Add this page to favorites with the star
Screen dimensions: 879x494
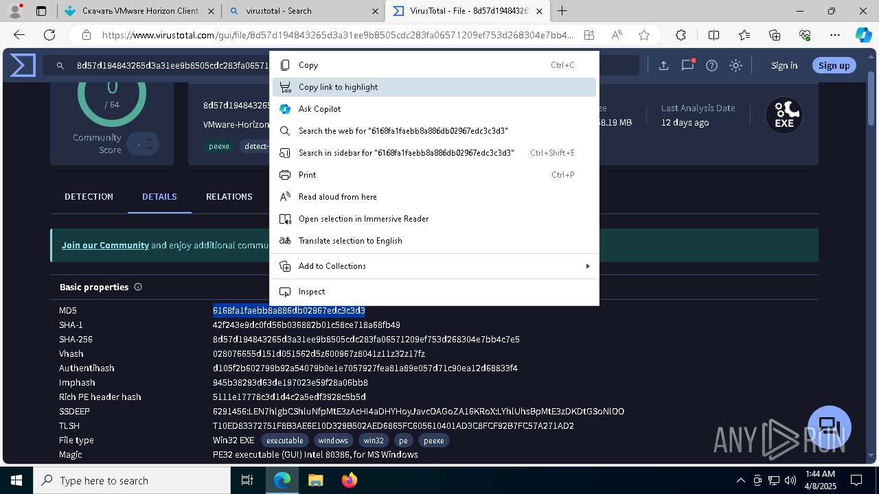(644, 35)
